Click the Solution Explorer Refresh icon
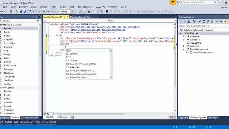 tap(204, 21)
